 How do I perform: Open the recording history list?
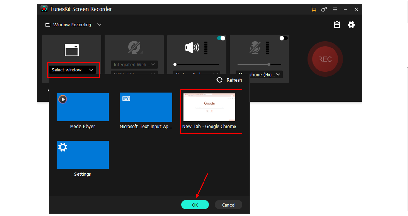point(337,25)
